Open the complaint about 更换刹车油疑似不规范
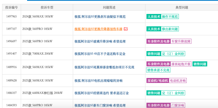The height and width of the screenshot is (108, 218). click(x=100, y=17)
